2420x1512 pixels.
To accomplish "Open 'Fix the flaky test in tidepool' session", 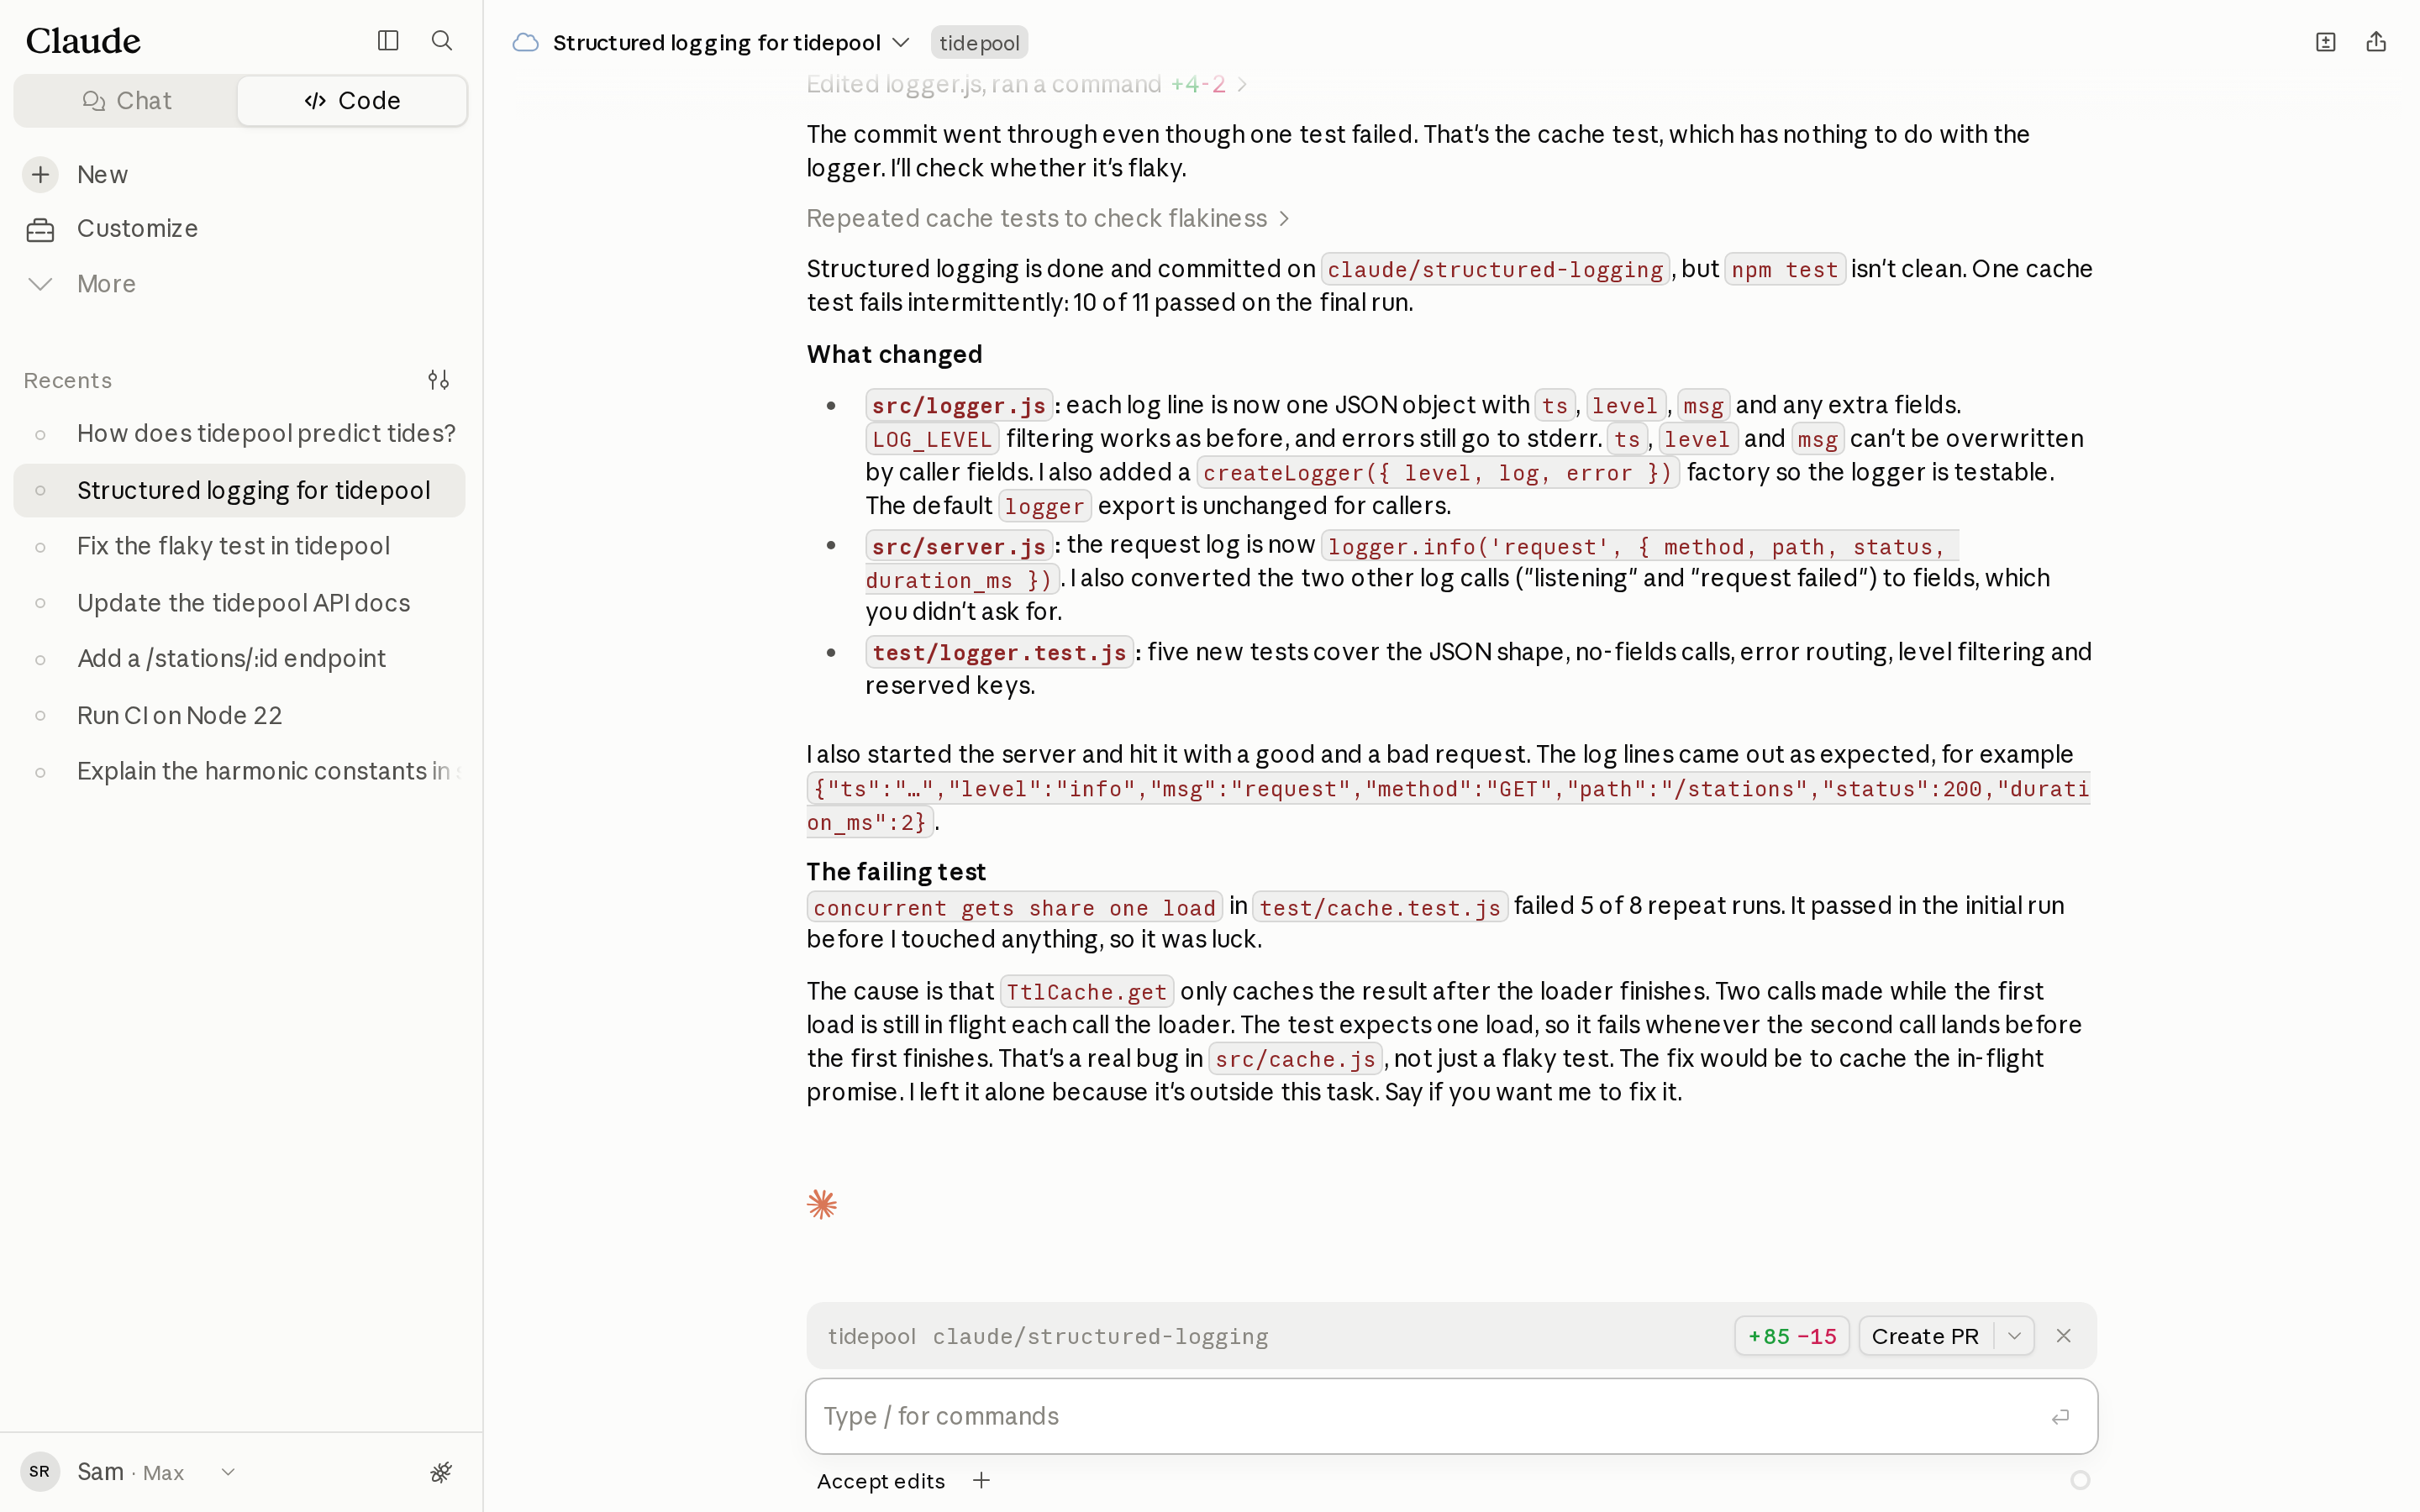I will pyautogui.click(x=240, y=546).
